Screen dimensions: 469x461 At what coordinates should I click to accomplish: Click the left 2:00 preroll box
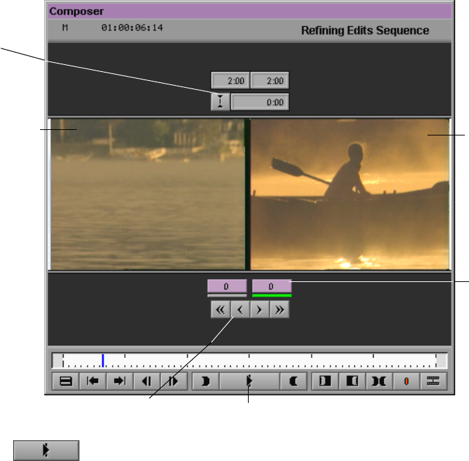pyautogui.click(x=230, y=80)
